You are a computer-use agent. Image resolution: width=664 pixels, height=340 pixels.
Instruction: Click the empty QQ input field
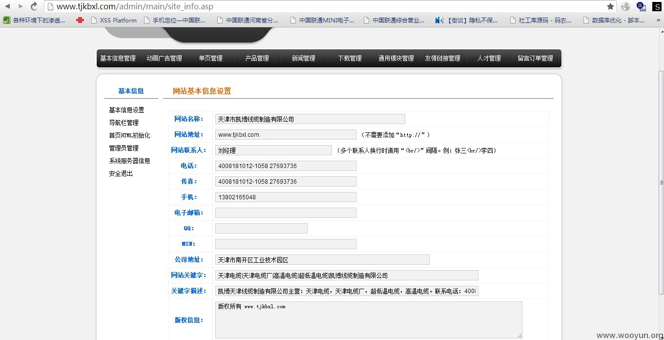point(261,229)
